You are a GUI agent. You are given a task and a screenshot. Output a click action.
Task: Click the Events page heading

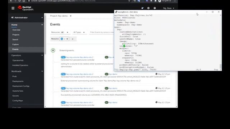pyautogui.click(x=55, y=24)
